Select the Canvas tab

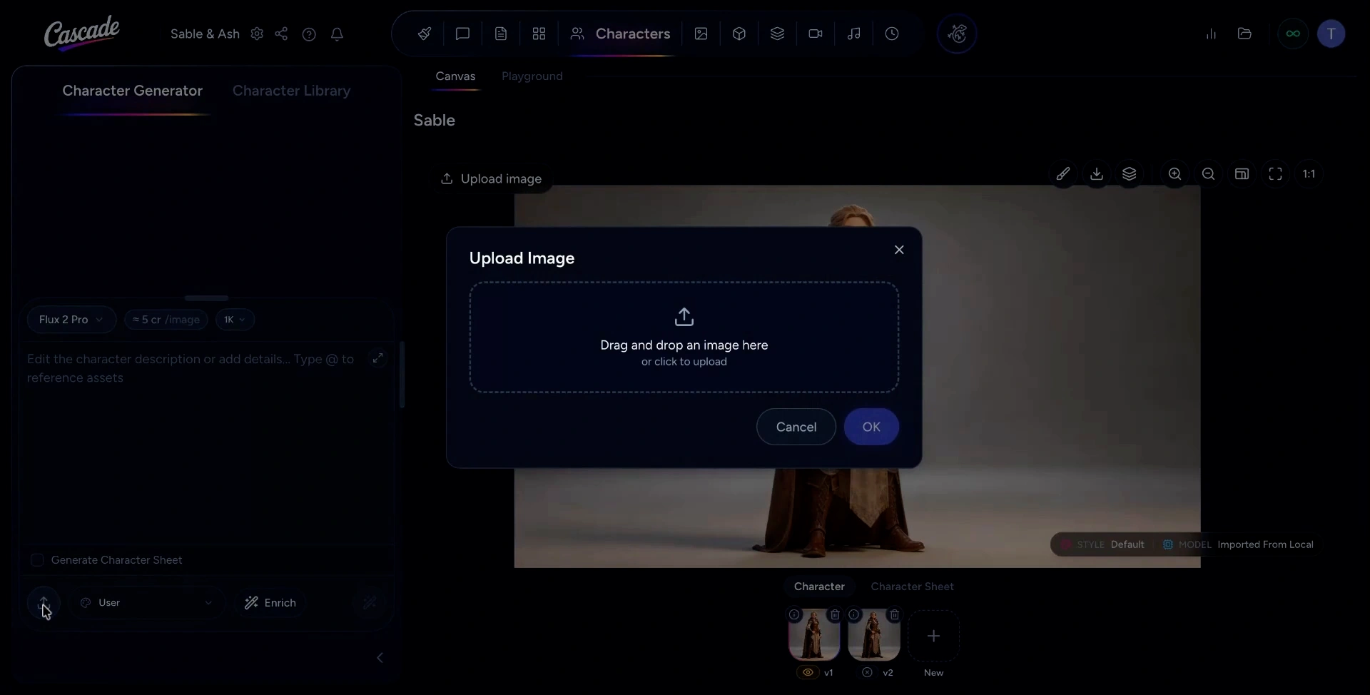[x=455, y=76]
